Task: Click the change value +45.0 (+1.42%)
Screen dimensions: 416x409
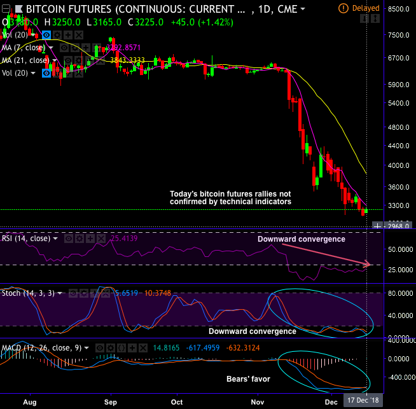Action: click(x=202, y=22)
